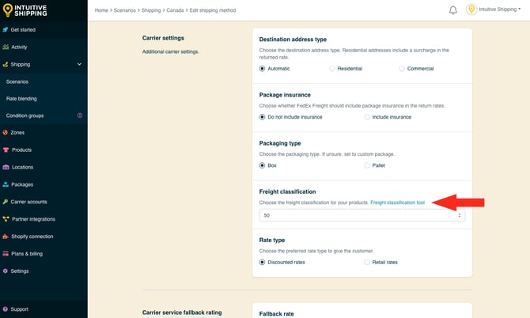The height and width of the screenshot is (318, 530).
Task: Go to Shipping breadcrumb
Action: [x=151, y=10]
